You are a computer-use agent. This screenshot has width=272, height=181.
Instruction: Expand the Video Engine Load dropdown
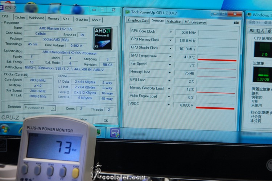(169, 96)
